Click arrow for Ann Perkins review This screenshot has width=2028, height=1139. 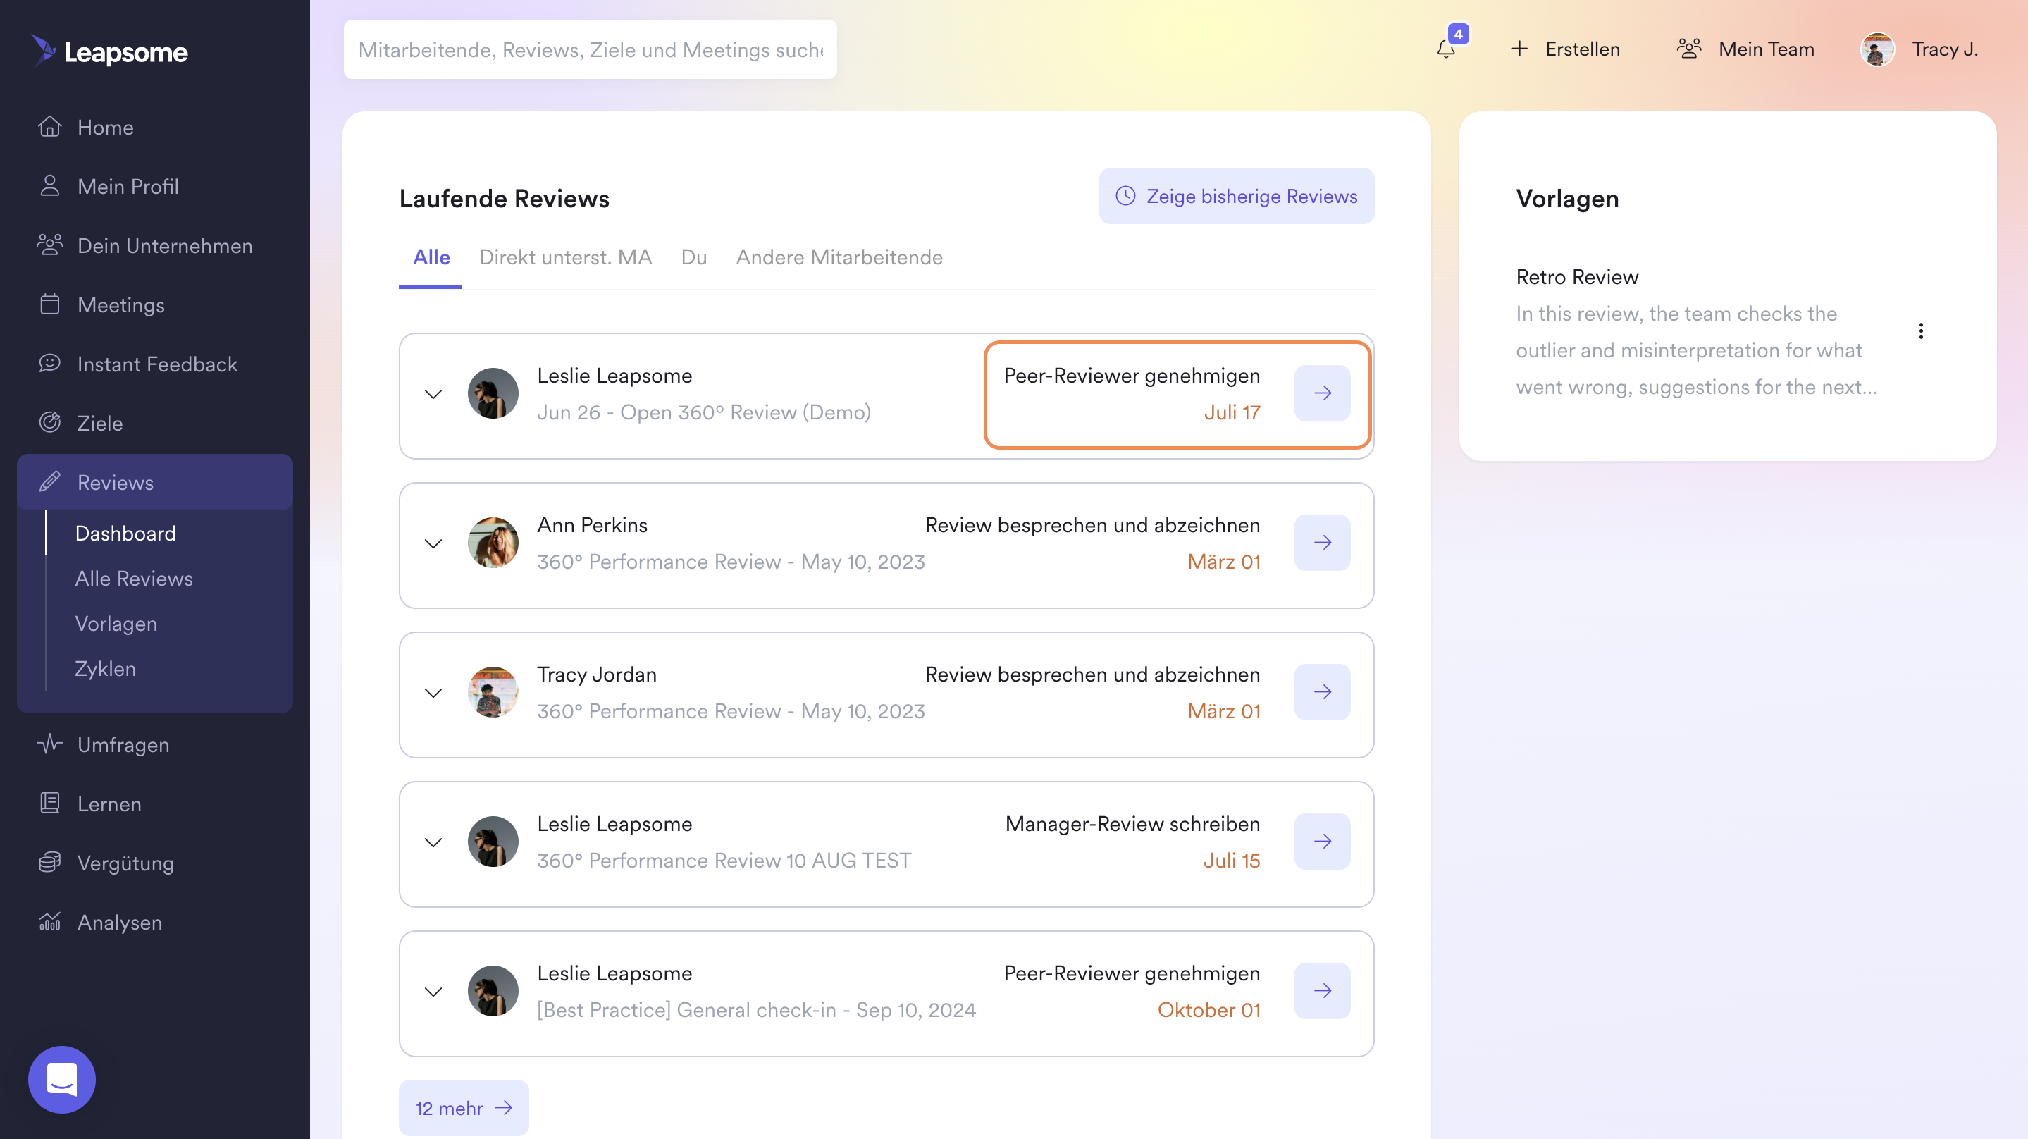[1322, 542]
